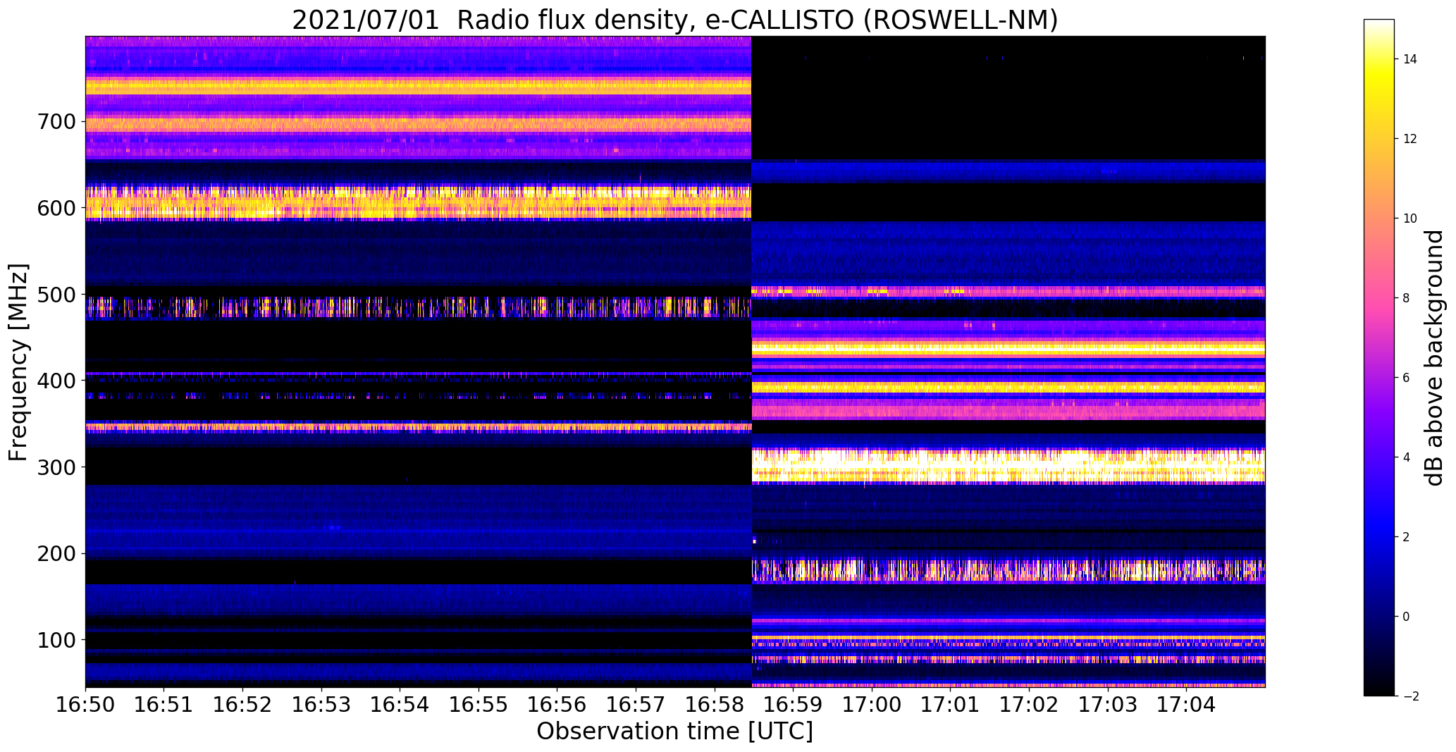Click the 17:03 time tick label
This screenshot has height=752, width=1456.
pos(1108,705)
